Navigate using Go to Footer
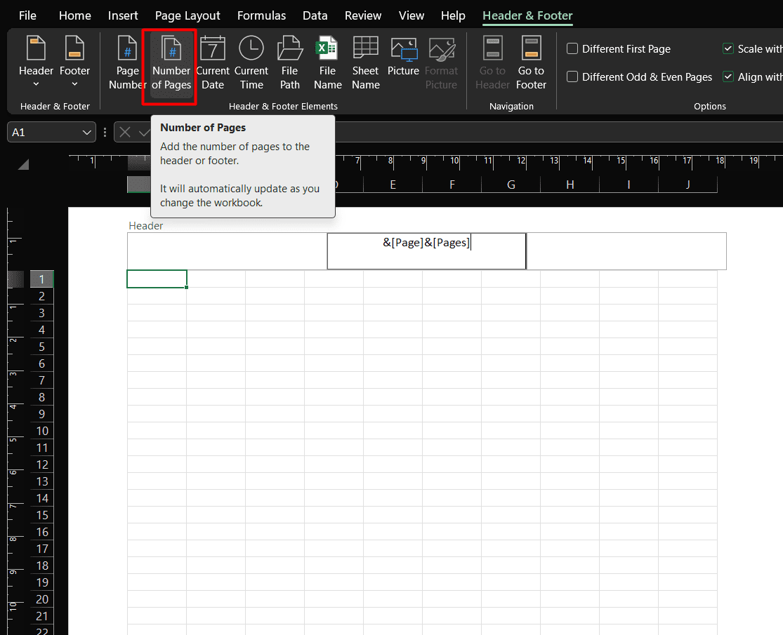 (531, 62)
